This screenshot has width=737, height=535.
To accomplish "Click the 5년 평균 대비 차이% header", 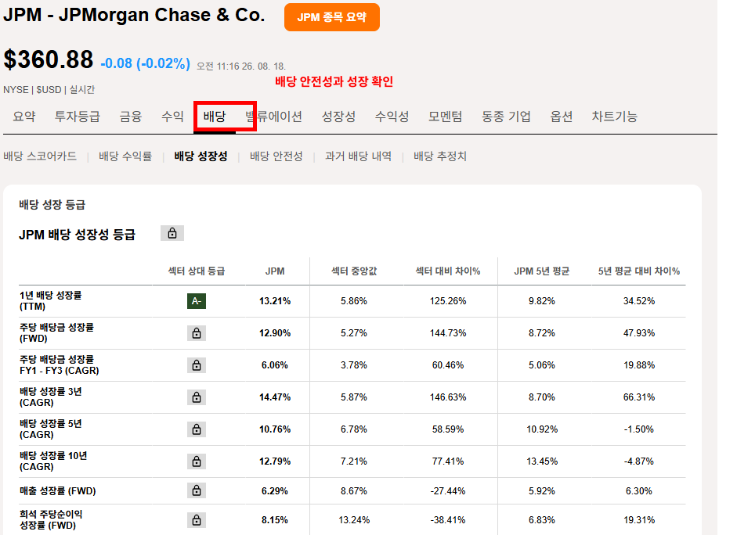I will coord(639,271).
